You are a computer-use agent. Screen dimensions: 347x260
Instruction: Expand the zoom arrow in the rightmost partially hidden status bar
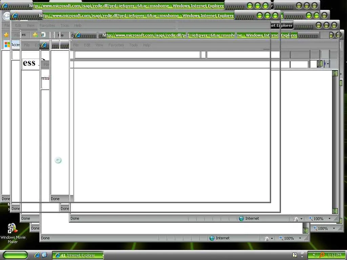(334, 229)
